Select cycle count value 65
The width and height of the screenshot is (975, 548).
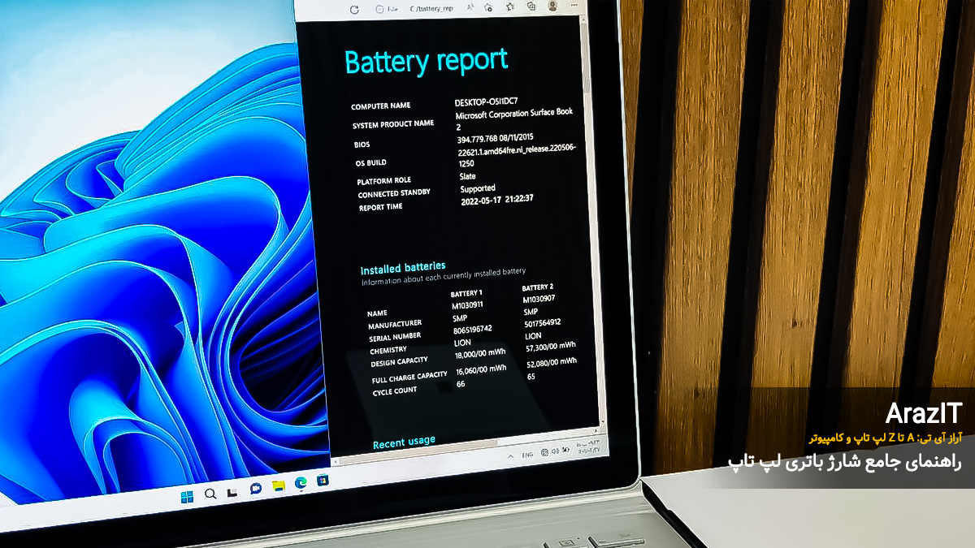[x=531, y=377]
